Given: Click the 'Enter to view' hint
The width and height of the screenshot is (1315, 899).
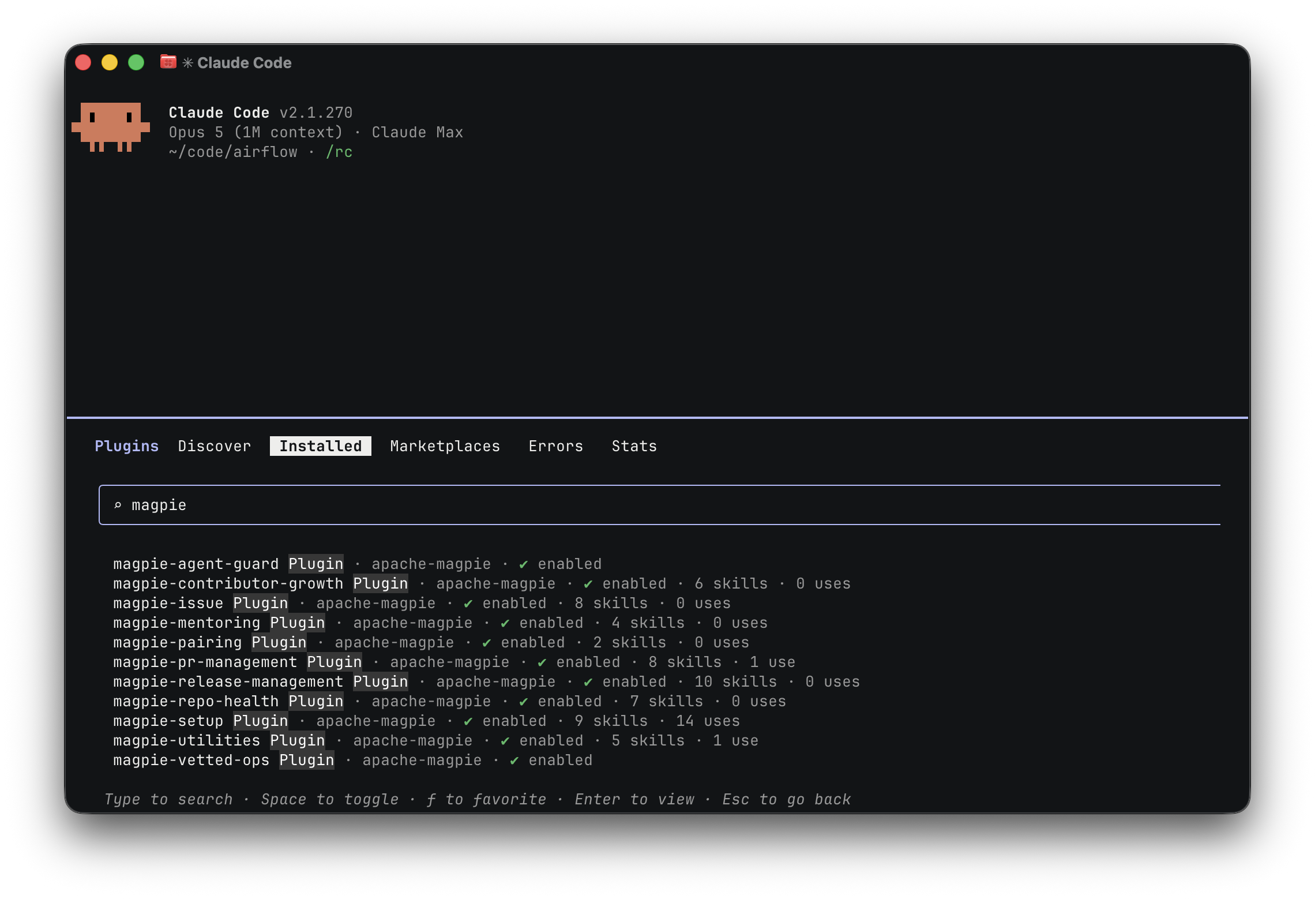Looking at the screenshot, I should tap(634, 799).
